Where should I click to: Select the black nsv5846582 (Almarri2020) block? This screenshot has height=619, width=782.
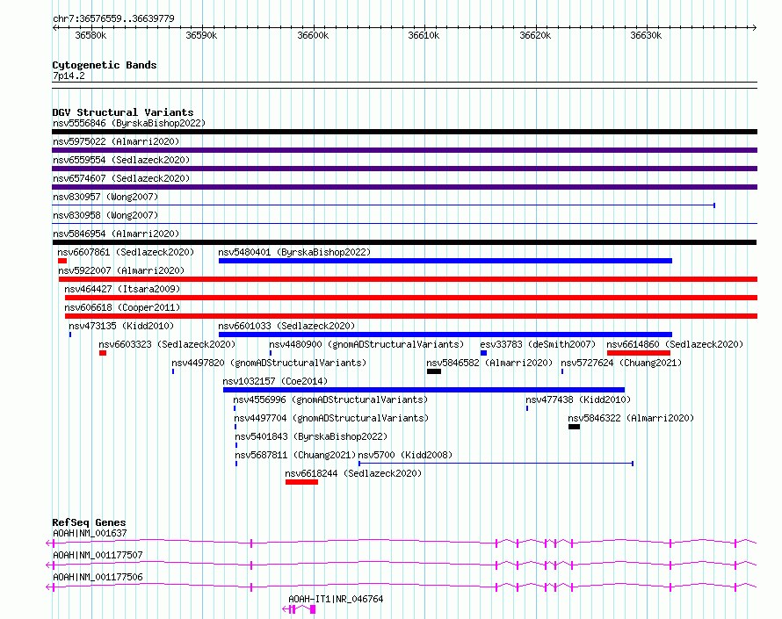tap(434, 371)
